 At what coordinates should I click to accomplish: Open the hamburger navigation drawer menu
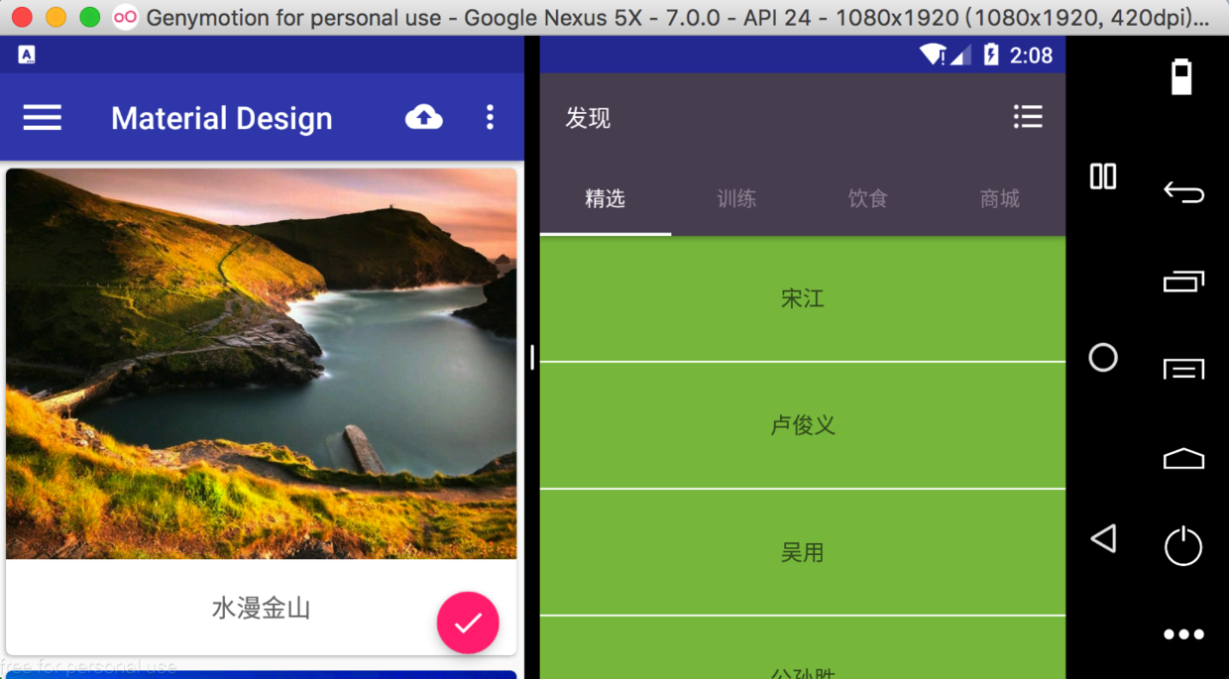tap(43, 118)
